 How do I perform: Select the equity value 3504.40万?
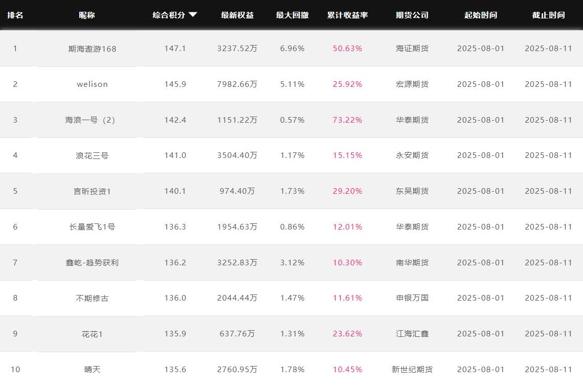pos(237,155)
